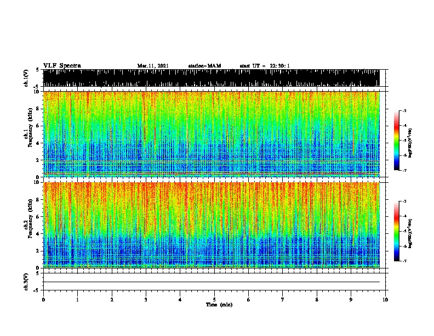Click the ch.2 spectrogram panel
Screen dimensions: 434x336
pos(211,225)
